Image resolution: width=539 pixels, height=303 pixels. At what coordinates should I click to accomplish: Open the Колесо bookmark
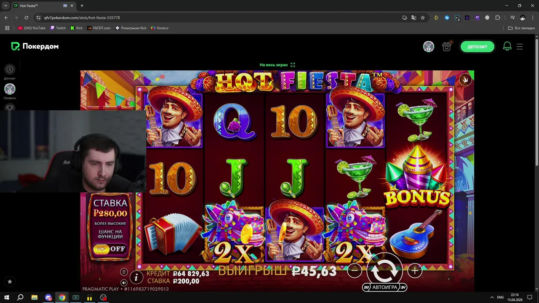(x=160, y=28)
